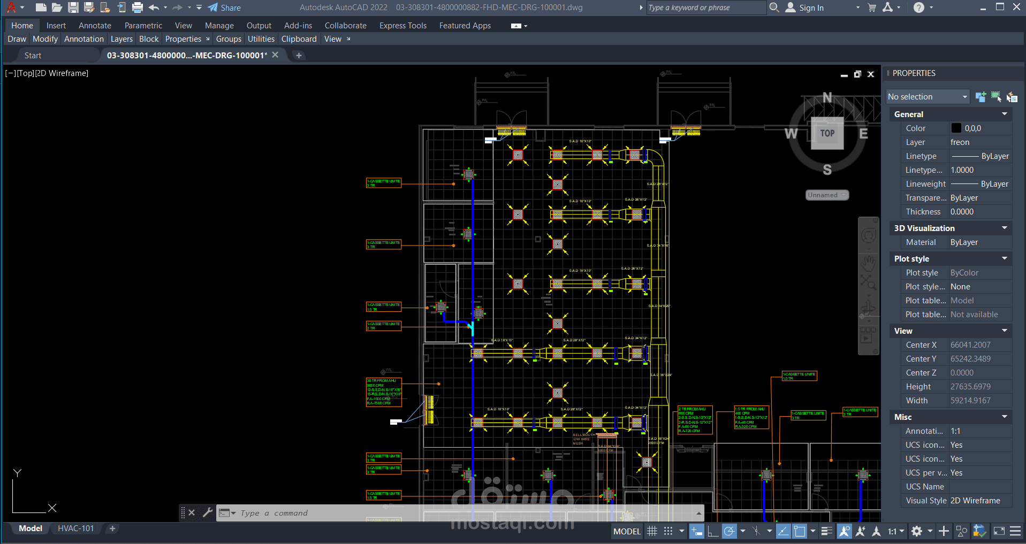The height and width of the screenshot is (544, 1026).
Task: Expand the Modify ribbon panel
Action: point(45,39)
